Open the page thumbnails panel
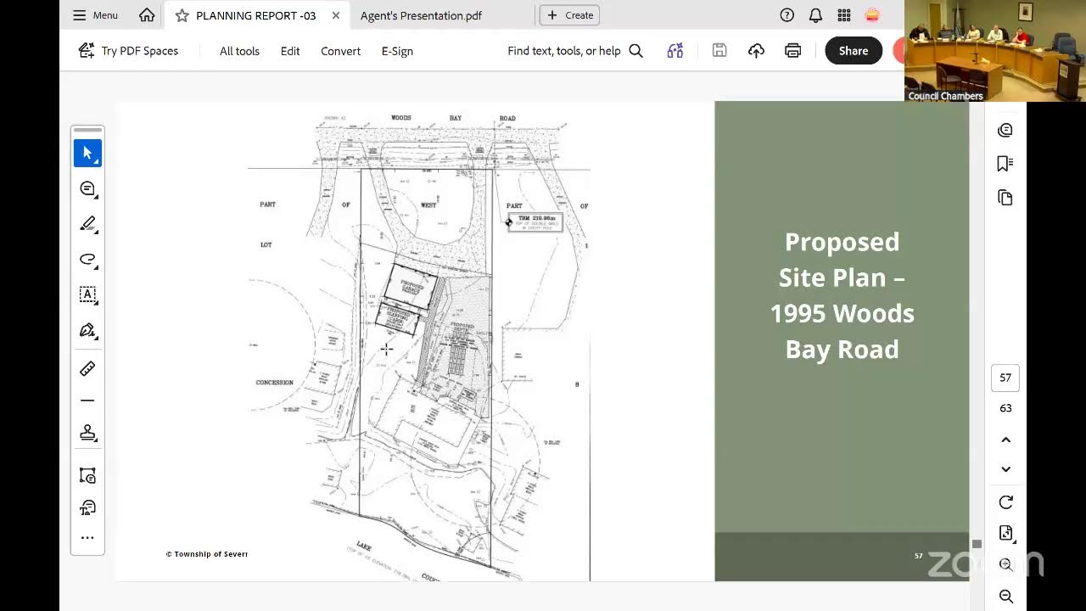1086x611 pixels. point(1005,198)
